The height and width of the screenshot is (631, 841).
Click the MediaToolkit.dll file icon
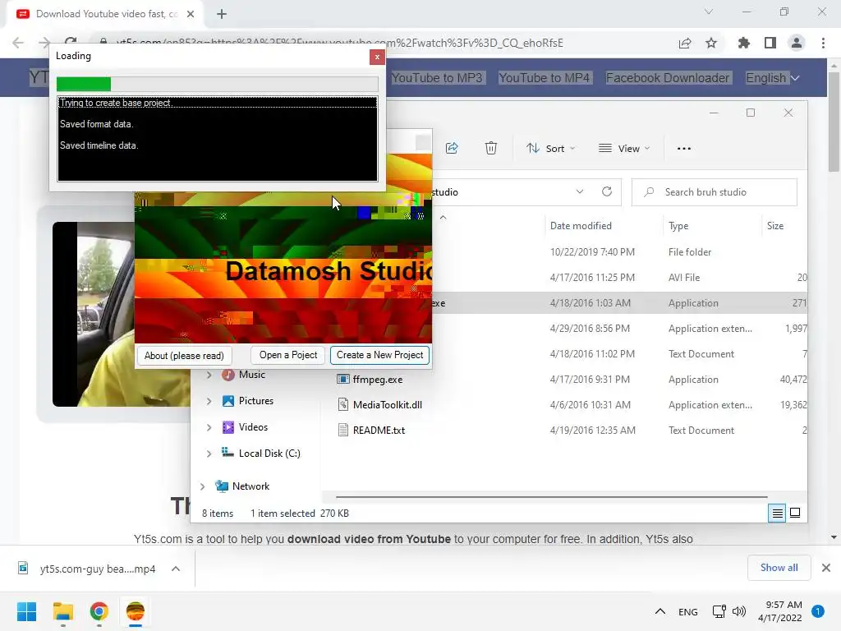click(x=343, y=404)
